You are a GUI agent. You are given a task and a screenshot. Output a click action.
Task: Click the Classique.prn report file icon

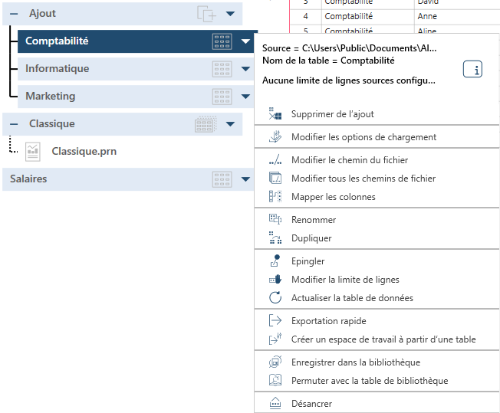pyautogui.click(x=33, y=152)
